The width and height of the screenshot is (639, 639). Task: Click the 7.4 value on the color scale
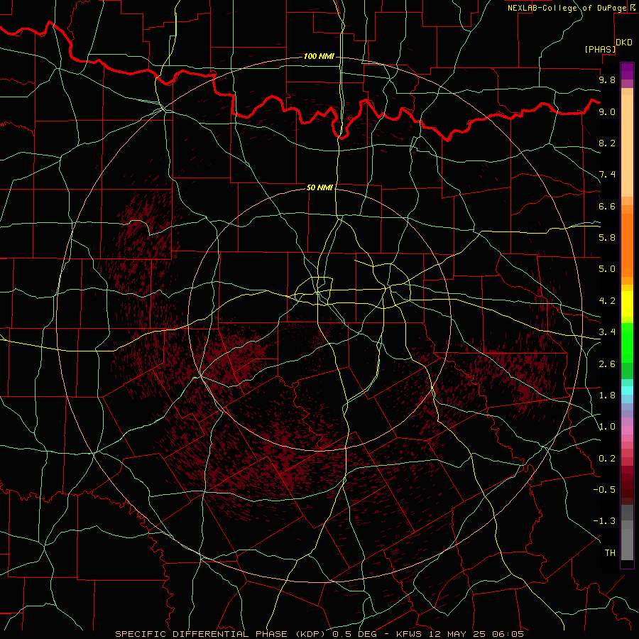(x=607, y=175)
